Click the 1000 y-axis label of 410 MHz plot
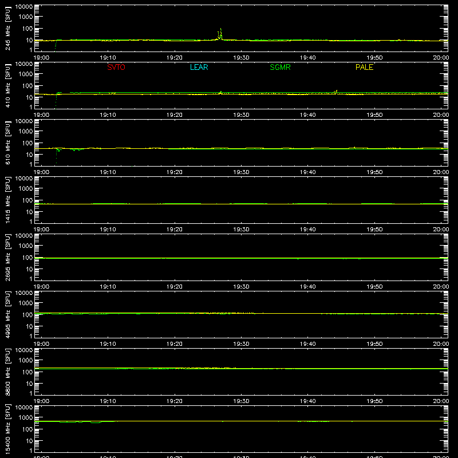 (26, 74)
